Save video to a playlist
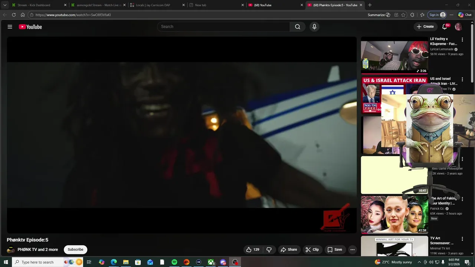Viewport: 475px width, 267px height. point(335,250)
